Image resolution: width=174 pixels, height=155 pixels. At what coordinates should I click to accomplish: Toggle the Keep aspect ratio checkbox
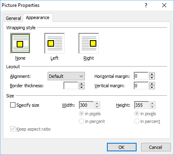pyautogui.click(x=13, y=129)
